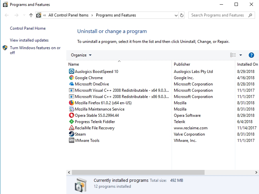Open recent locations dropdown arrow

pos(24,15)
